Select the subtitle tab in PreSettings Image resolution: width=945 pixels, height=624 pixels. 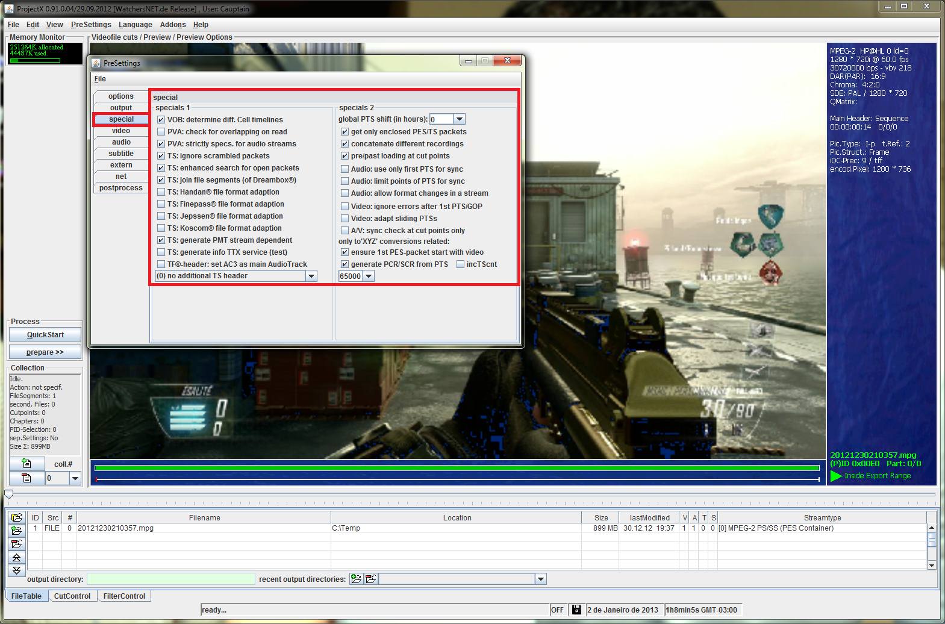(x=121, y=154)
